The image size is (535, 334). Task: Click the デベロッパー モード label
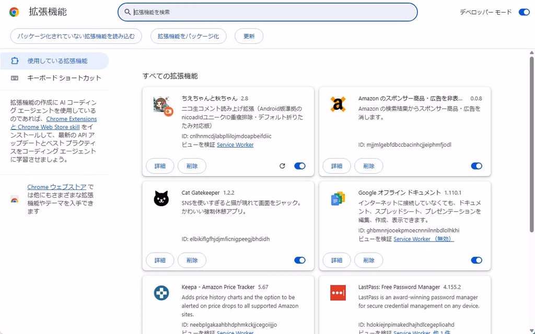pyautogui.click(x=485, y=12)
